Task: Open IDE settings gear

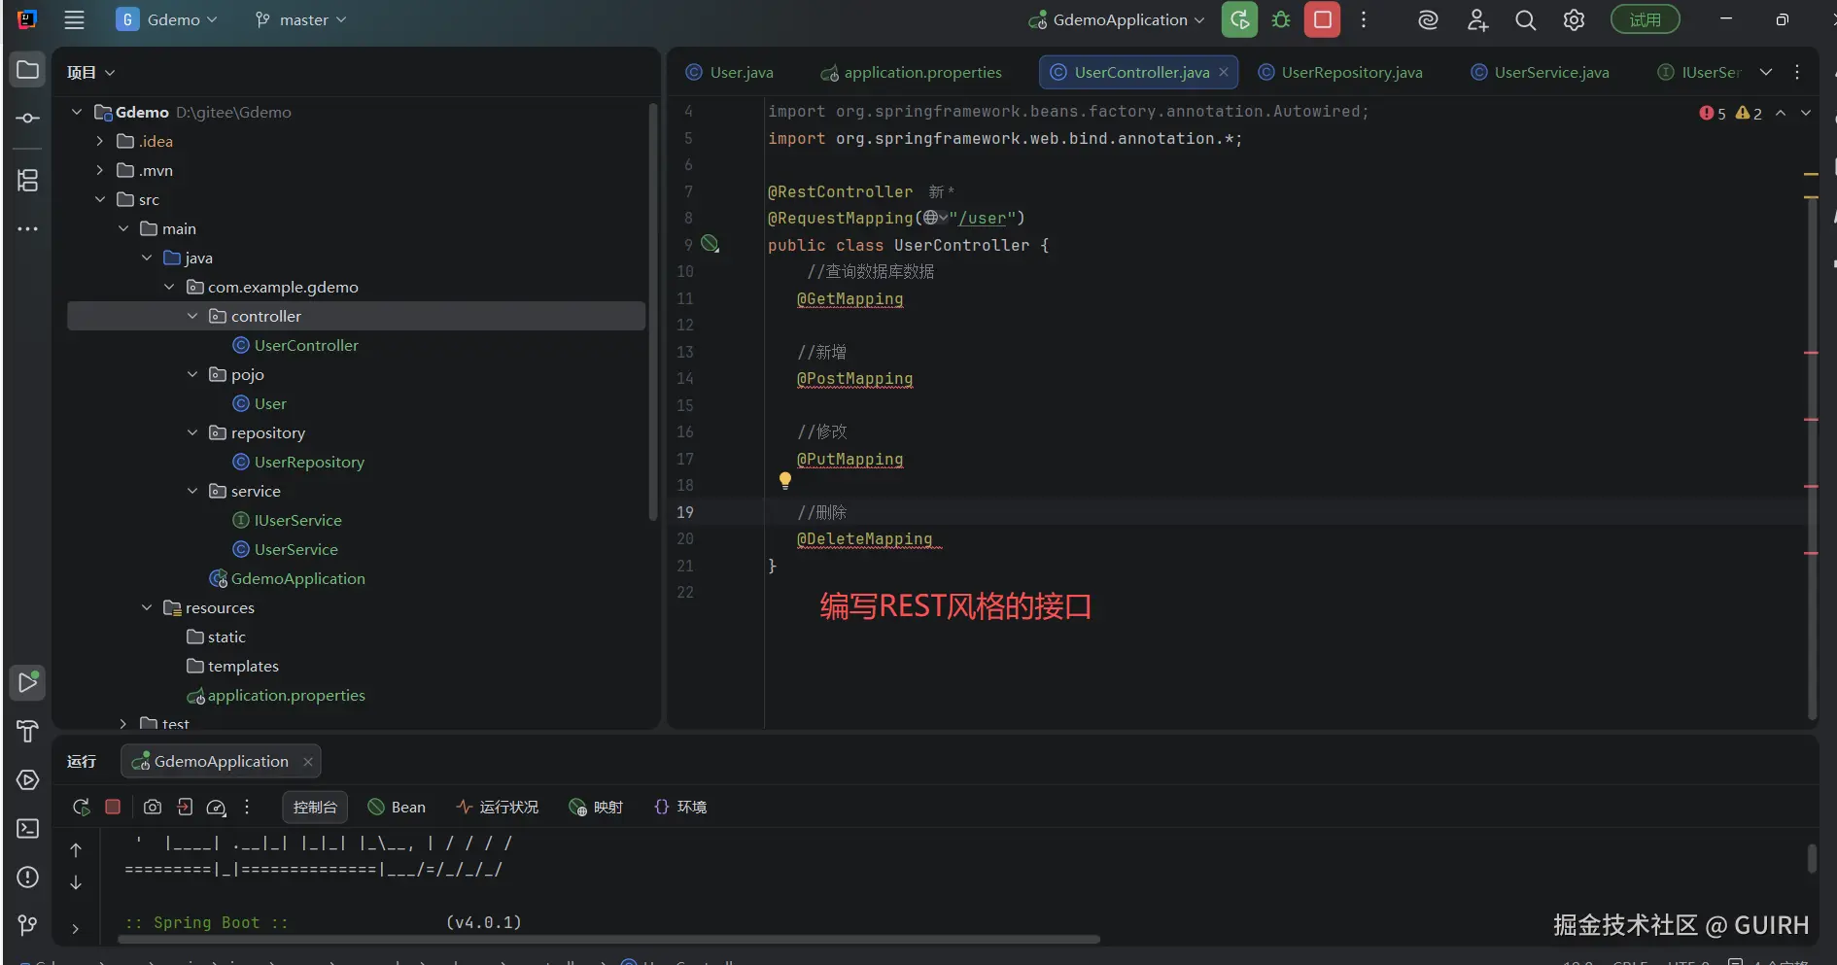Action: [1574, 19]
